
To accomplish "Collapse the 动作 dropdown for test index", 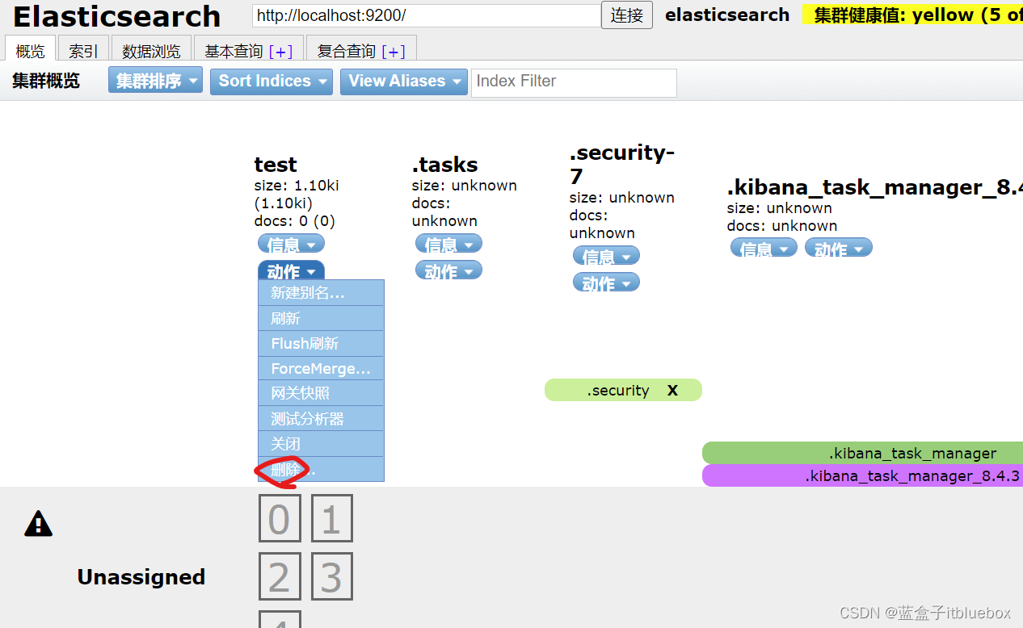I will click(291, 271).
